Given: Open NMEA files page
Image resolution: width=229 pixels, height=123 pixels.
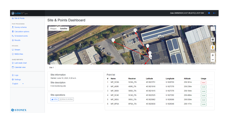Looking at the screenshot, I should [19, 54].
